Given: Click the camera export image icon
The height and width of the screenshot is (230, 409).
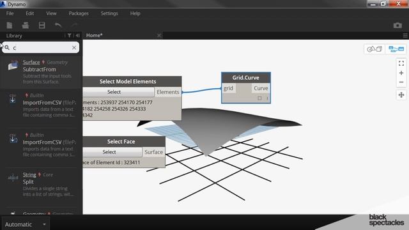Looking at the screenshot, I should pyautogui.click(x=397, y=26).
